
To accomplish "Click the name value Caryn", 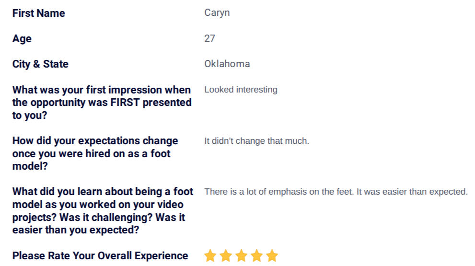I will (217, 13).
